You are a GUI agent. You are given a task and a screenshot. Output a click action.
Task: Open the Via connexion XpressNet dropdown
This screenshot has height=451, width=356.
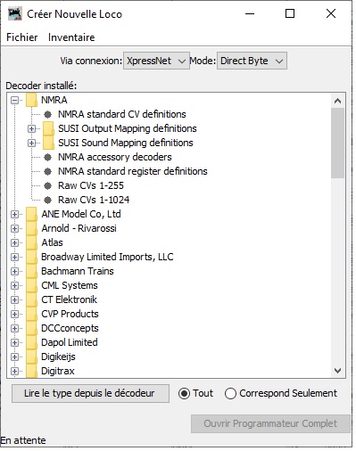pos(156,61)
